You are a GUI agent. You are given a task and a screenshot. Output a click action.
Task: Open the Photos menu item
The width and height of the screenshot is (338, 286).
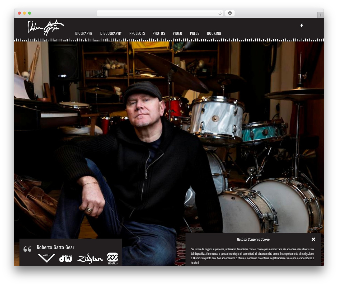pos(159,33)
